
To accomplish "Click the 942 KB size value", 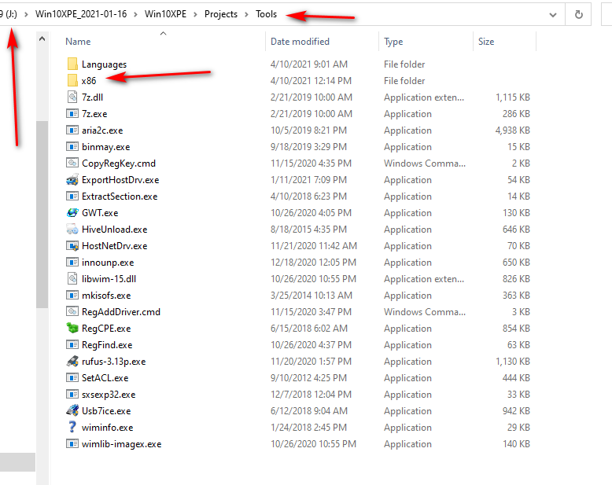I will pos(516,411).
